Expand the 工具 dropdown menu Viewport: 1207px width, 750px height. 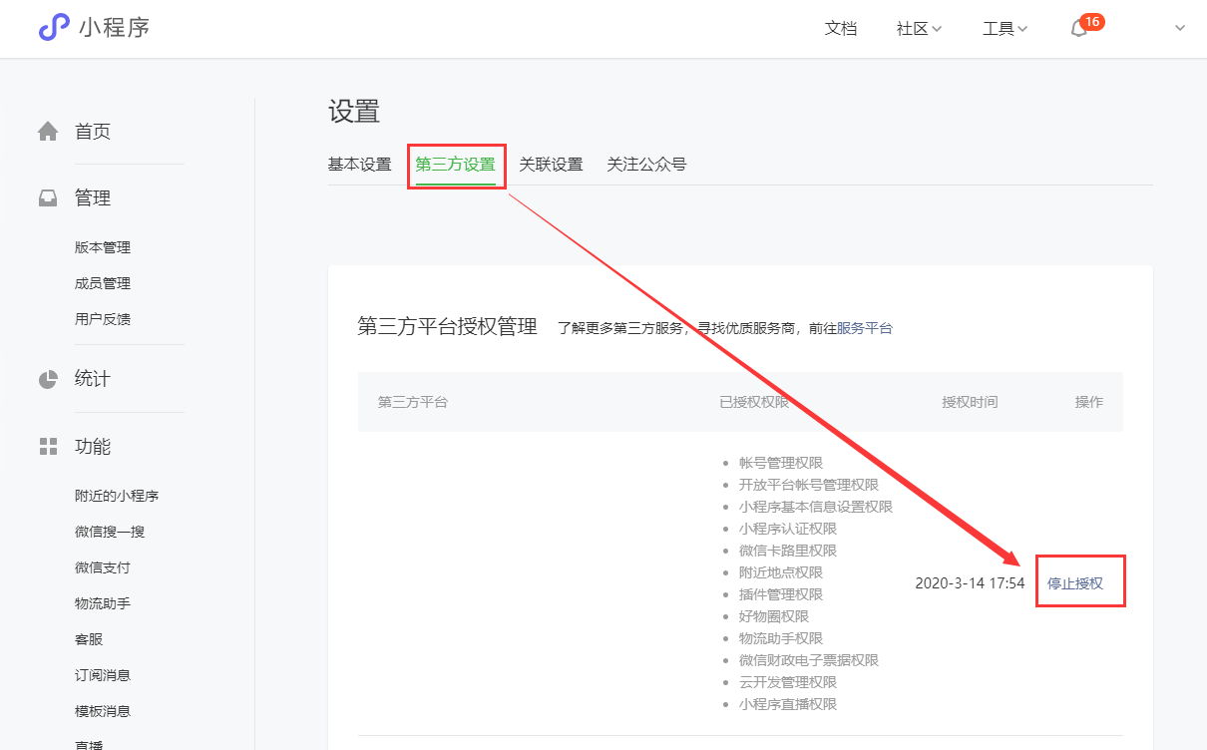pyautogui.click(x=1005, y=29)
